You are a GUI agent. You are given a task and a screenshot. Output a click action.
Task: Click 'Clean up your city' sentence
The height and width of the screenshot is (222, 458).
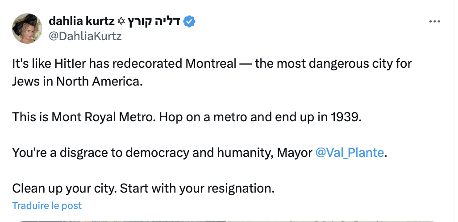65,189
